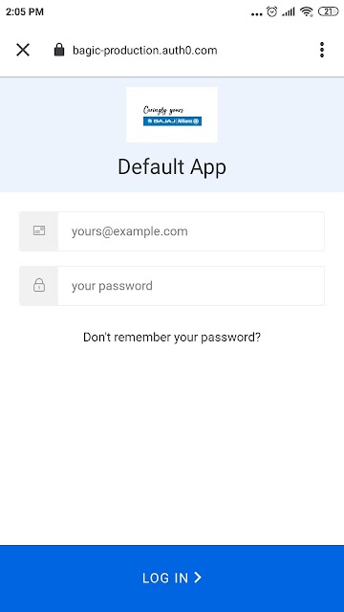
Task: Tap the alarm clock status icon
Action: click(271, 11)
